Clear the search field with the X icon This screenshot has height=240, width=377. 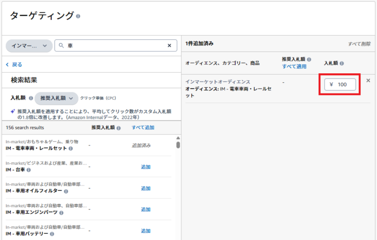click(x=169, y=45)
